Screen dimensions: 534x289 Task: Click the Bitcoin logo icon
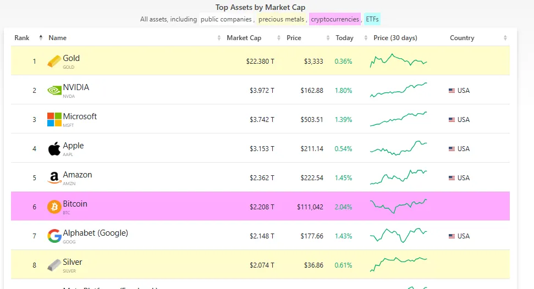pyautogui.click(x=54, y=207)
